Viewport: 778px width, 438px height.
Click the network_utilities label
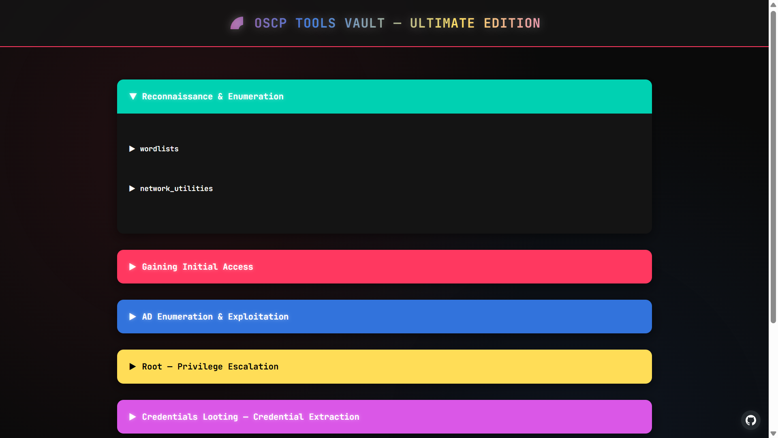coord(176,189)
